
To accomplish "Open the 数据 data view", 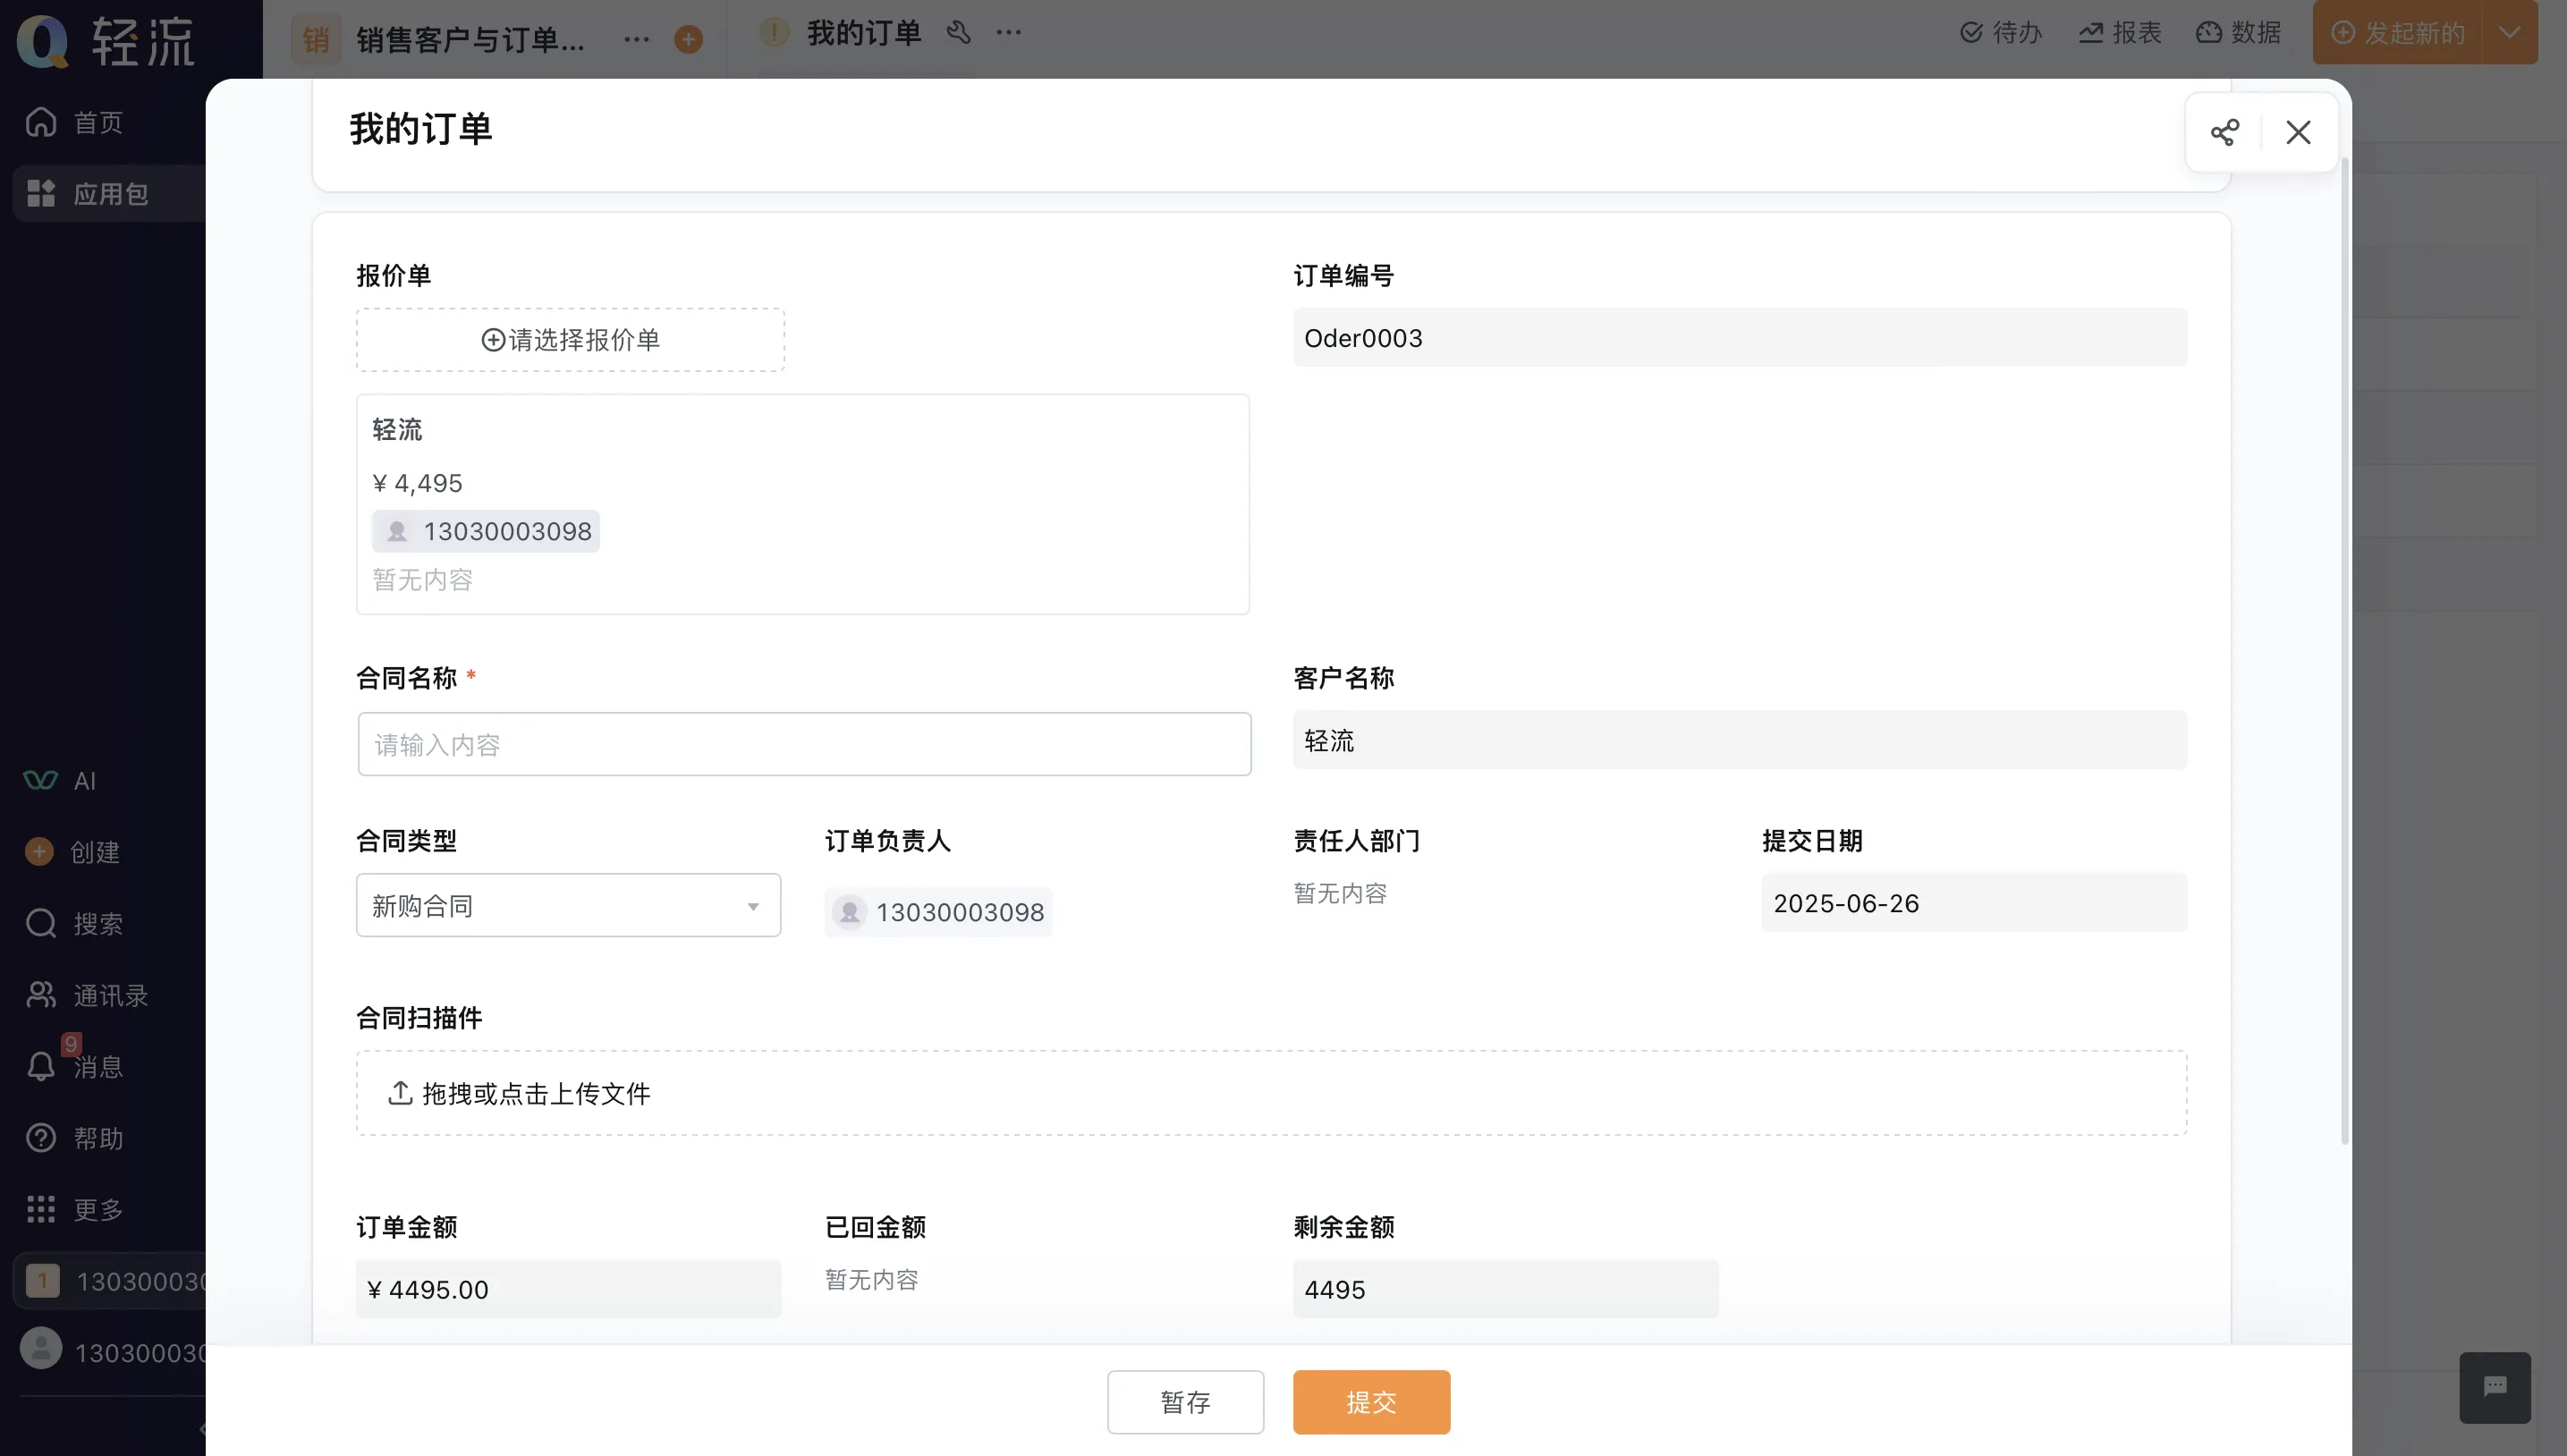I will [2240, 32].
